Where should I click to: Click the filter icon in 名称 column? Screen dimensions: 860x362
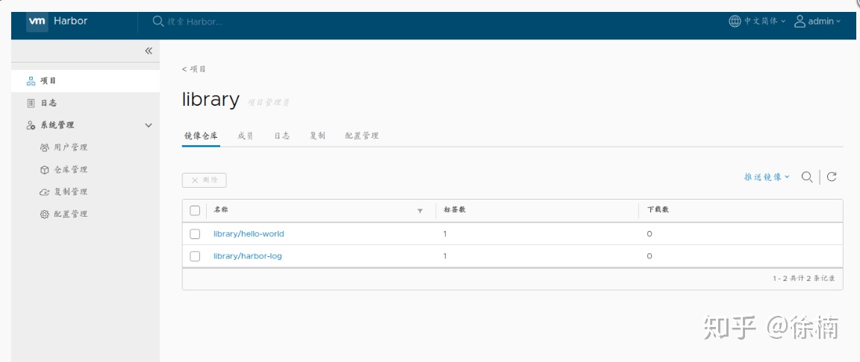click(x=420, y=211)
